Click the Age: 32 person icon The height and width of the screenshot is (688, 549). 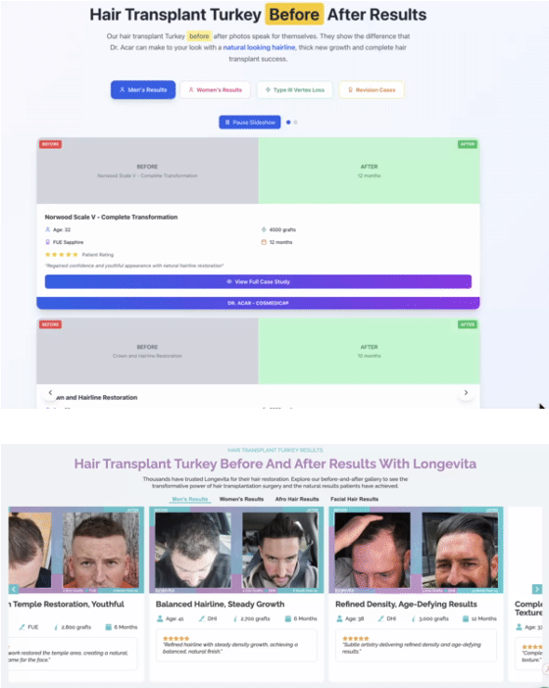pos(48,229)
